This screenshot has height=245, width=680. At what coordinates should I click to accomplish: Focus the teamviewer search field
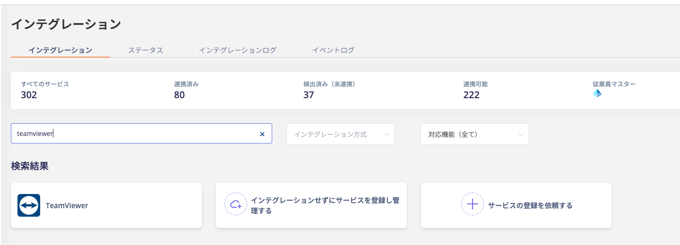pyautogui.click(x=141, y=134)
